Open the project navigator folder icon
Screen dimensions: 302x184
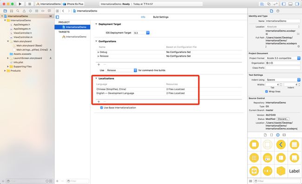point(5,11)
